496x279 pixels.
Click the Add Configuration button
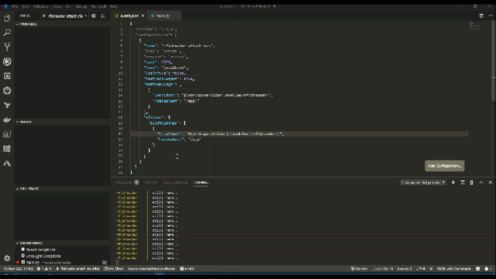pos(444,166)
